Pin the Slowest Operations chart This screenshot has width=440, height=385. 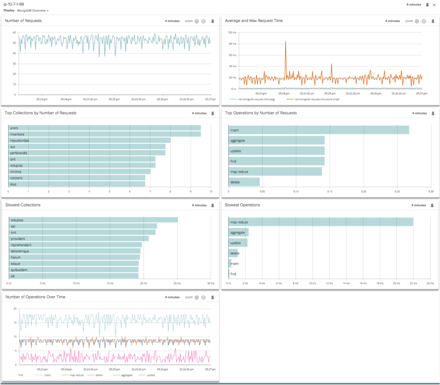(432, 205)
